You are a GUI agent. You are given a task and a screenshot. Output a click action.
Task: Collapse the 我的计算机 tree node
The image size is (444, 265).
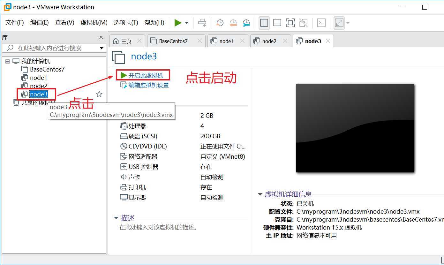pyautogui.click(x=7, y=61)
